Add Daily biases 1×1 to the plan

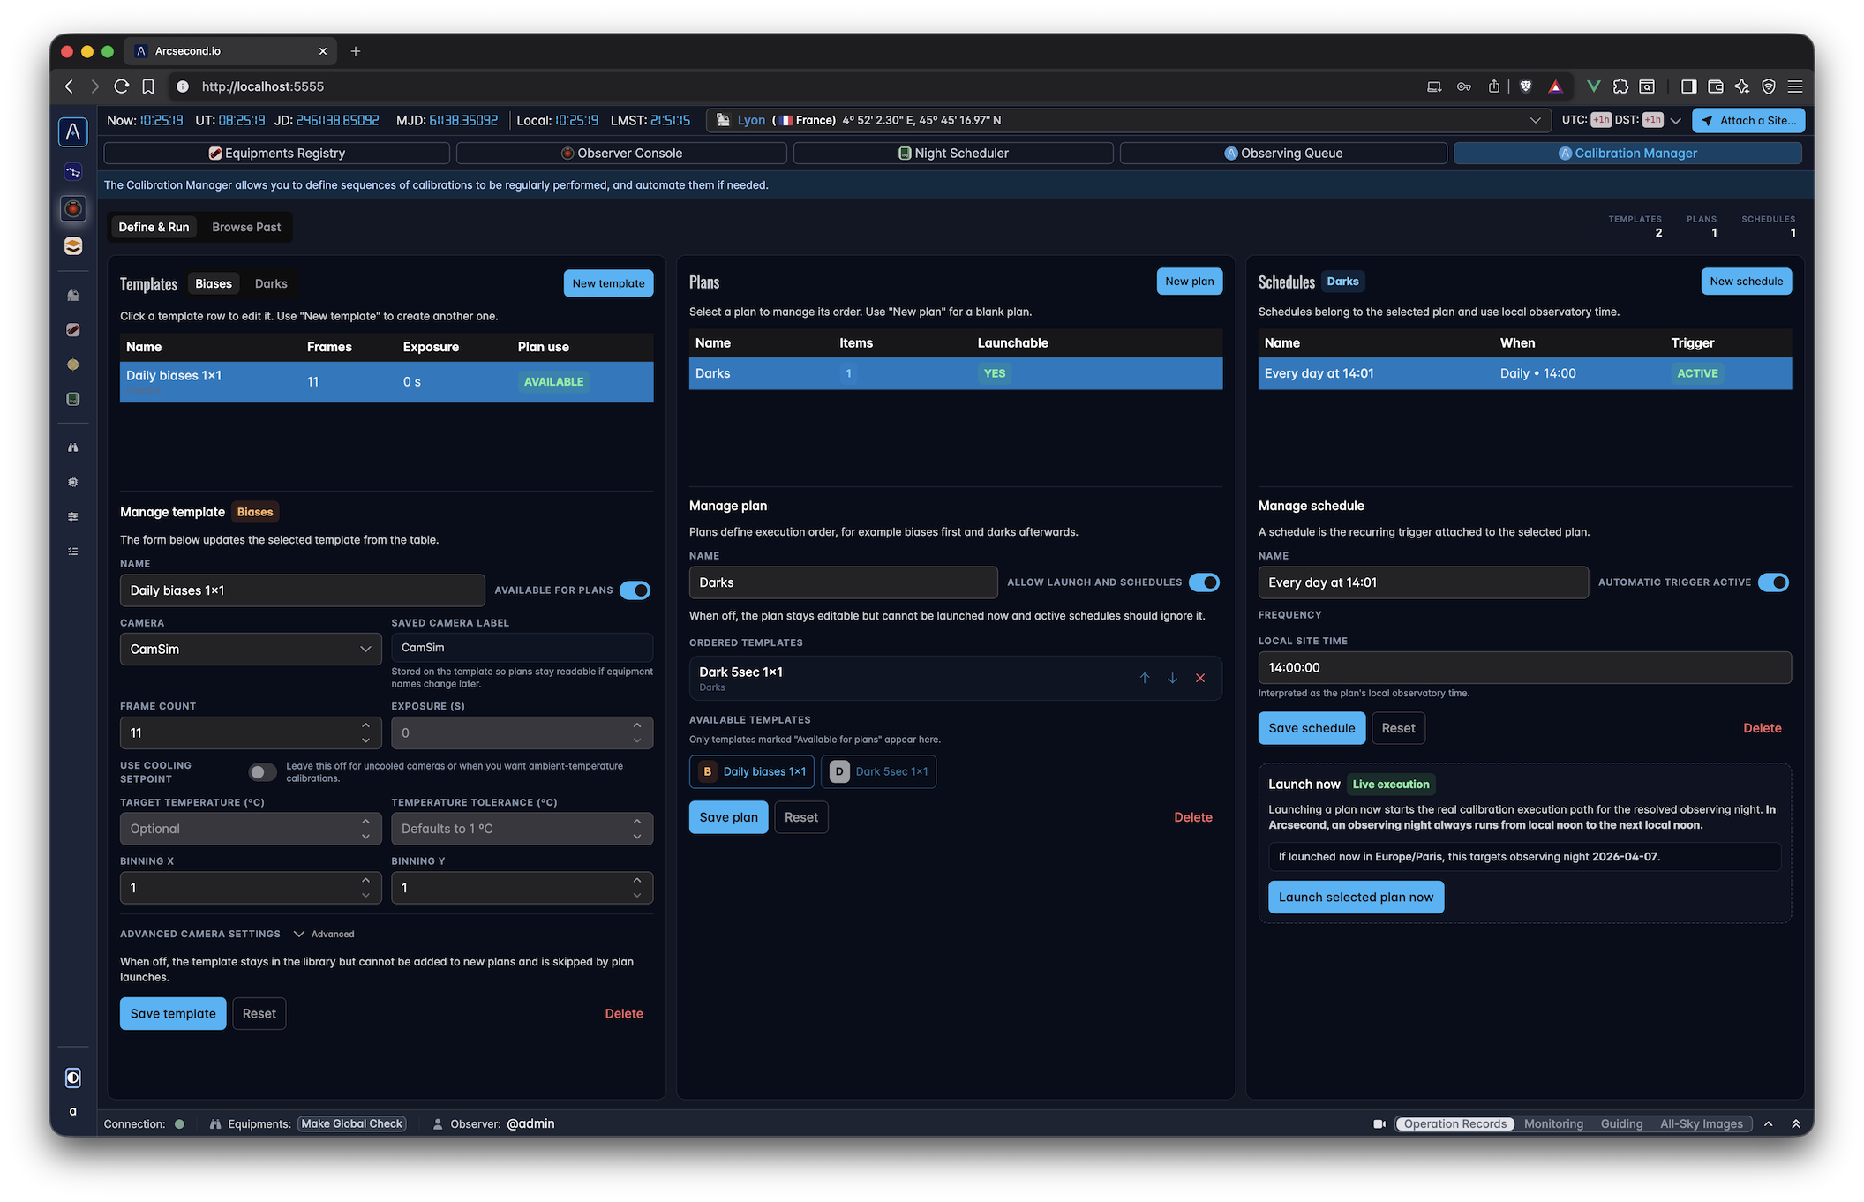[752, 771]
